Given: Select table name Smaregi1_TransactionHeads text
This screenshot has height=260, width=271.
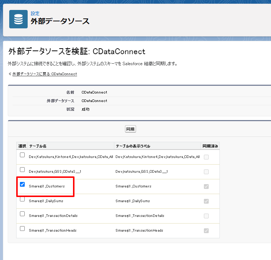Looking at the screenshot, I should click(x=52, y=230).
